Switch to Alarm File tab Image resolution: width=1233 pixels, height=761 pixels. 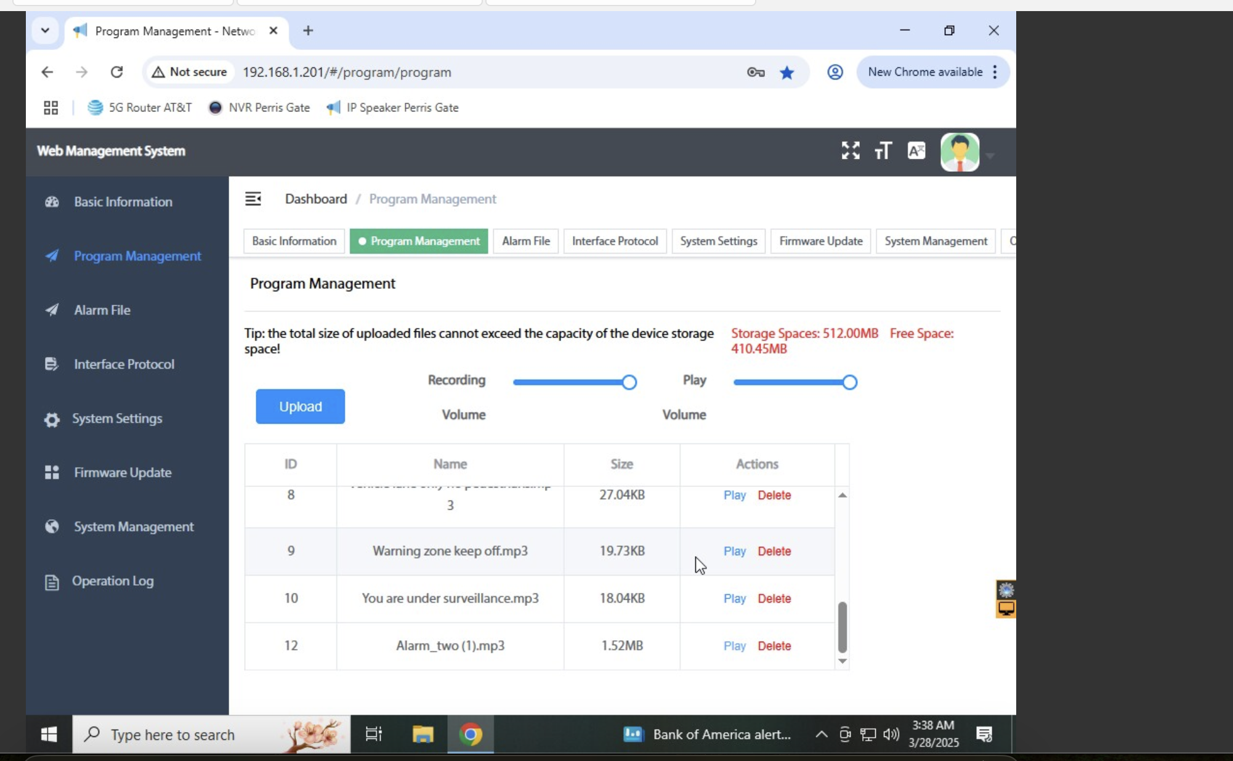click(x=525, y=241)
